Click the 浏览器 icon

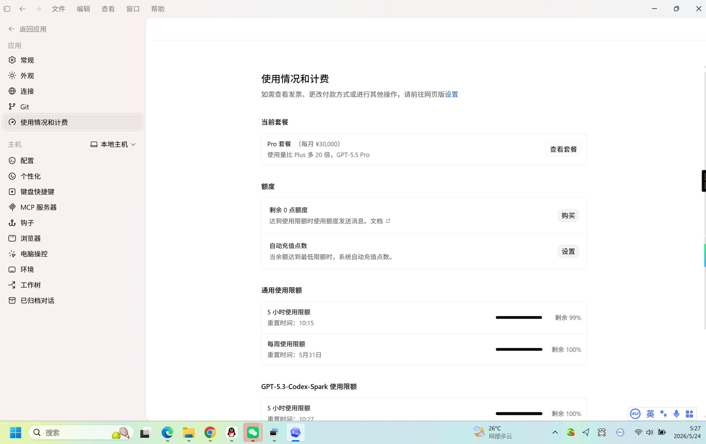(12, 239)
